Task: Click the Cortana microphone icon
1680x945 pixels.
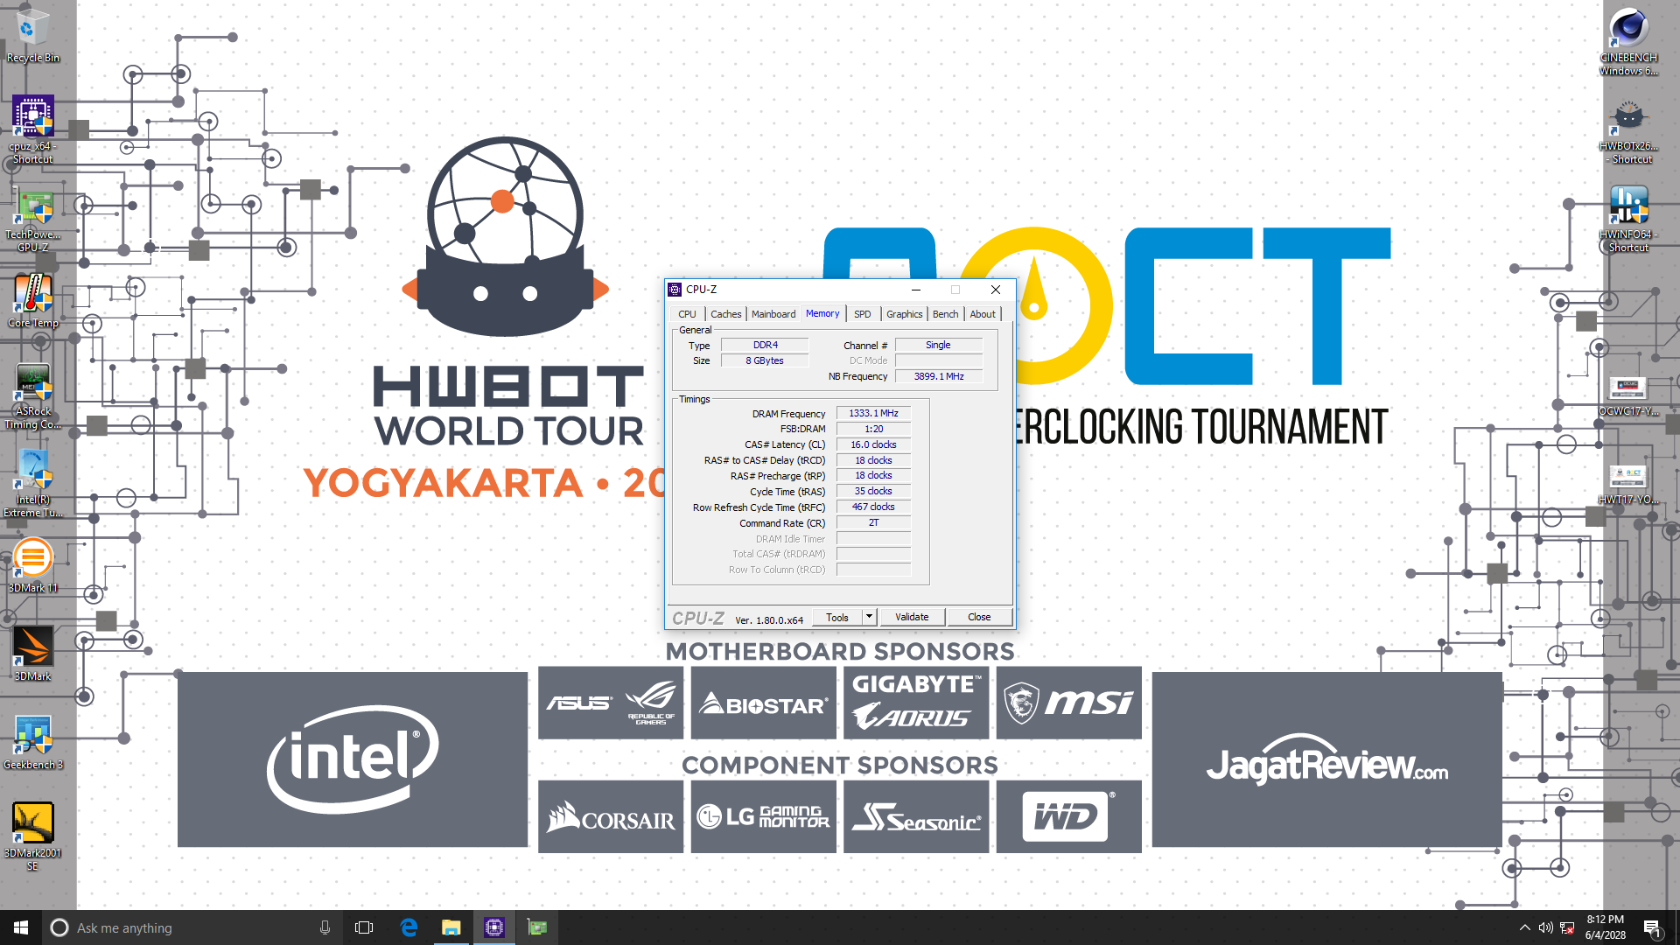Action: coord(325,927)
